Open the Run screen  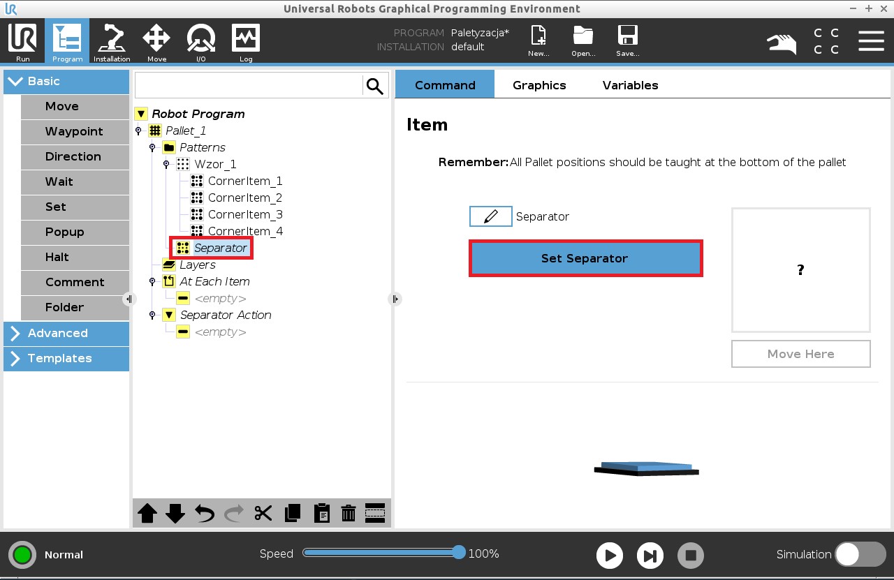(22, 41)
